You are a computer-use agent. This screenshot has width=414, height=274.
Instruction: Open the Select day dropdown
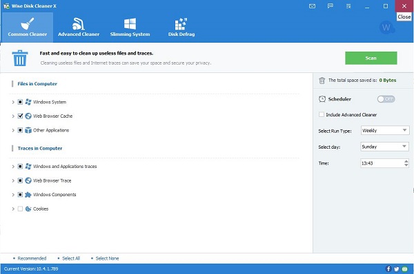385,147
